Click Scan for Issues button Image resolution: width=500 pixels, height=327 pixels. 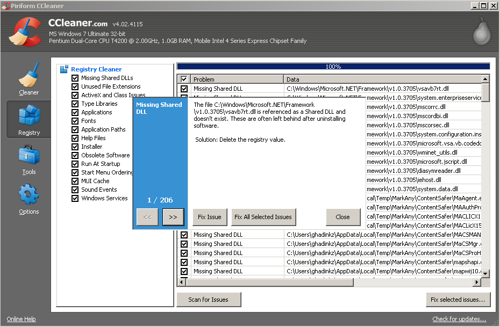point(209,300)
